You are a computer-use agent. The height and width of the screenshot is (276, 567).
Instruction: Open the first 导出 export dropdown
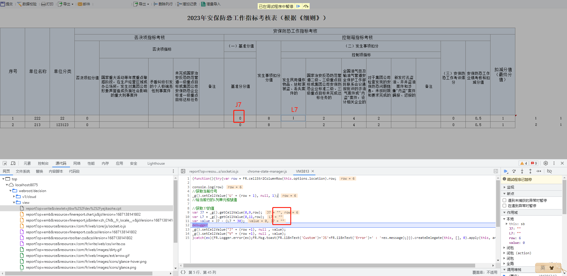click(66, 4)
